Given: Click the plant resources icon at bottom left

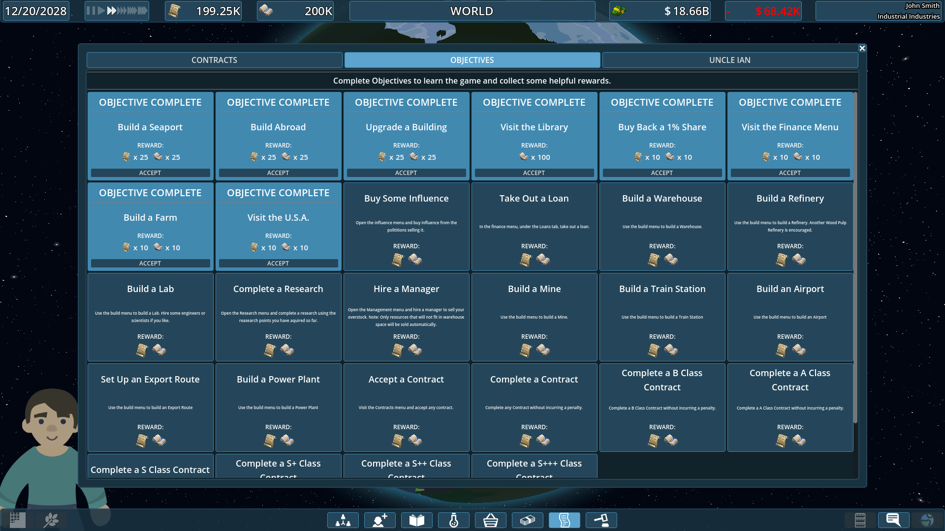Looking at the screenshot, I should (x=52, y=520).
